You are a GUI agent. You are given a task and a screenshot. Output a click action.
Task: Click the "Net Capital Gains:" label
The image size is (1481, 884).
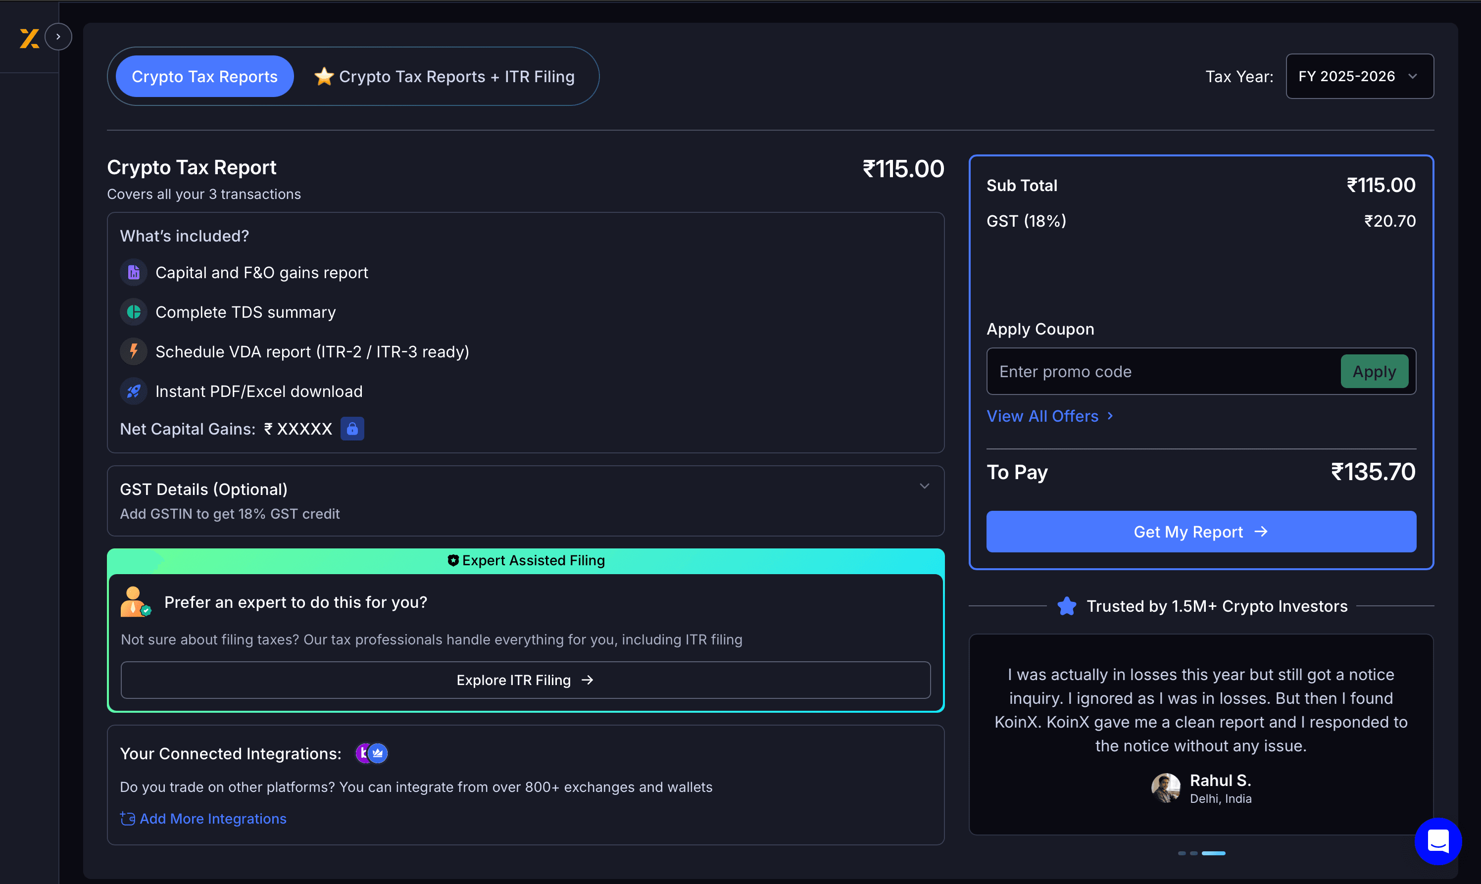click(x=188, y=429)
